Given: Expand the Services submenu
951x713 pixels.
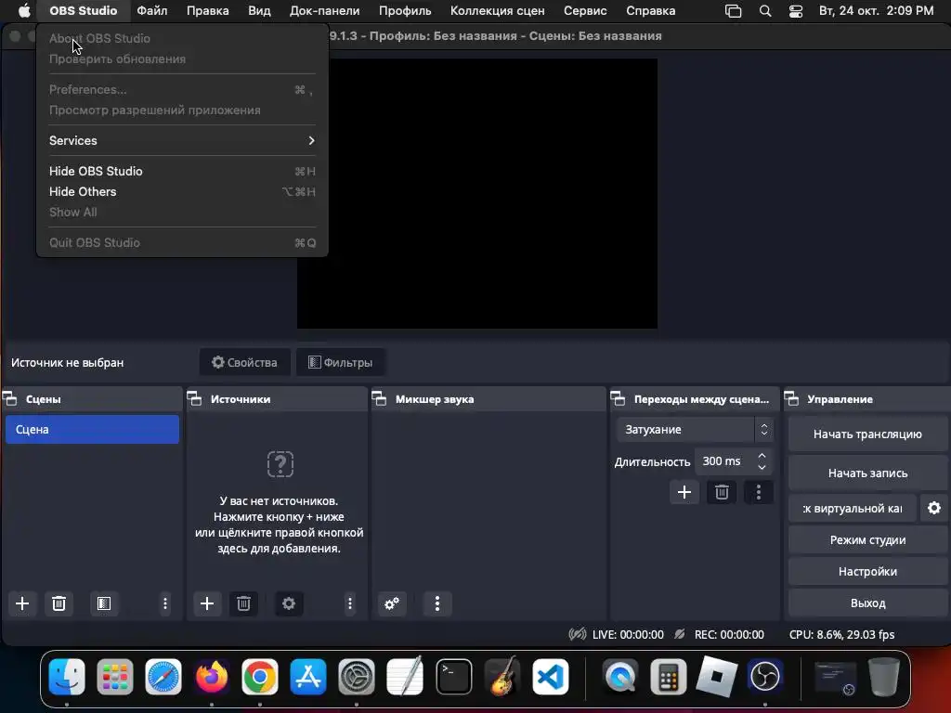Looking at the screenshot, I should pos(182,141).
